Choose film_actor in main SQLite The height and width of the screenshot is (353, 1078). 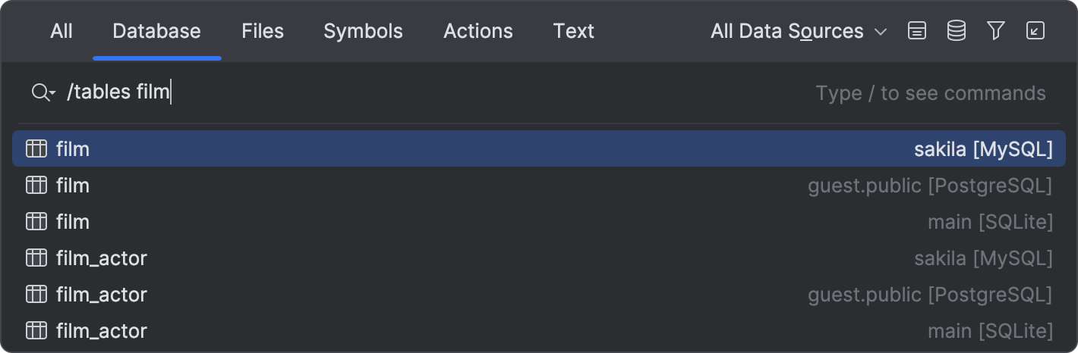click(102, 331)
